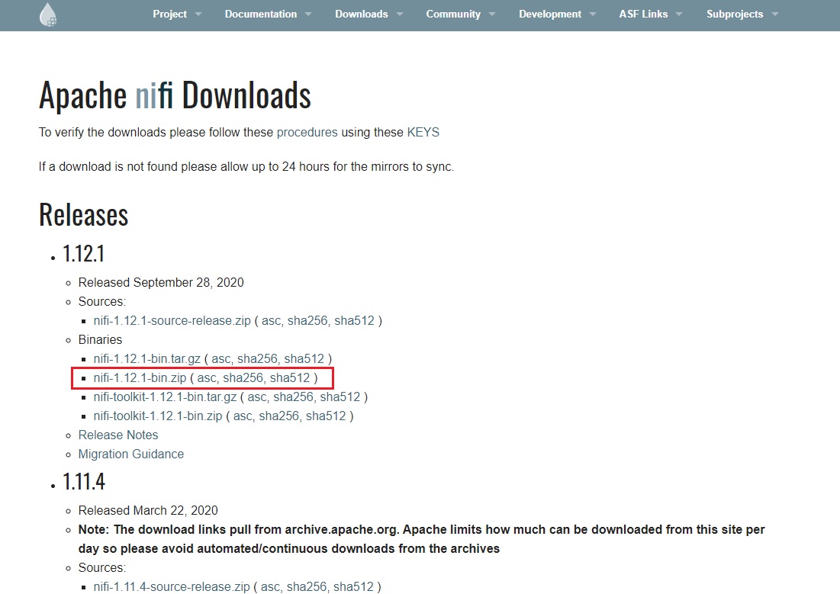Image resolution: width=840 pixels, height=594 pixels.
Task: Open sha256 for nifi-1.11.4-source-release.zip
Action: [307, 587]
